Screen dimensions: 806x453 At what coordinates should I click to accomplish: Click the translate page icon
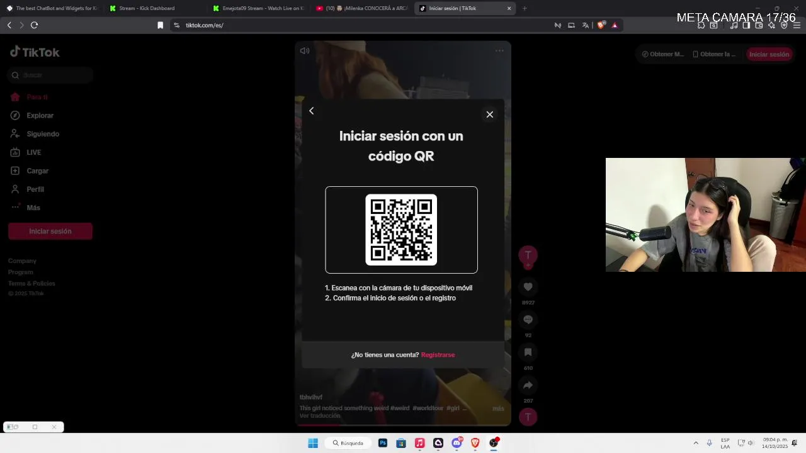coord(586,25)
